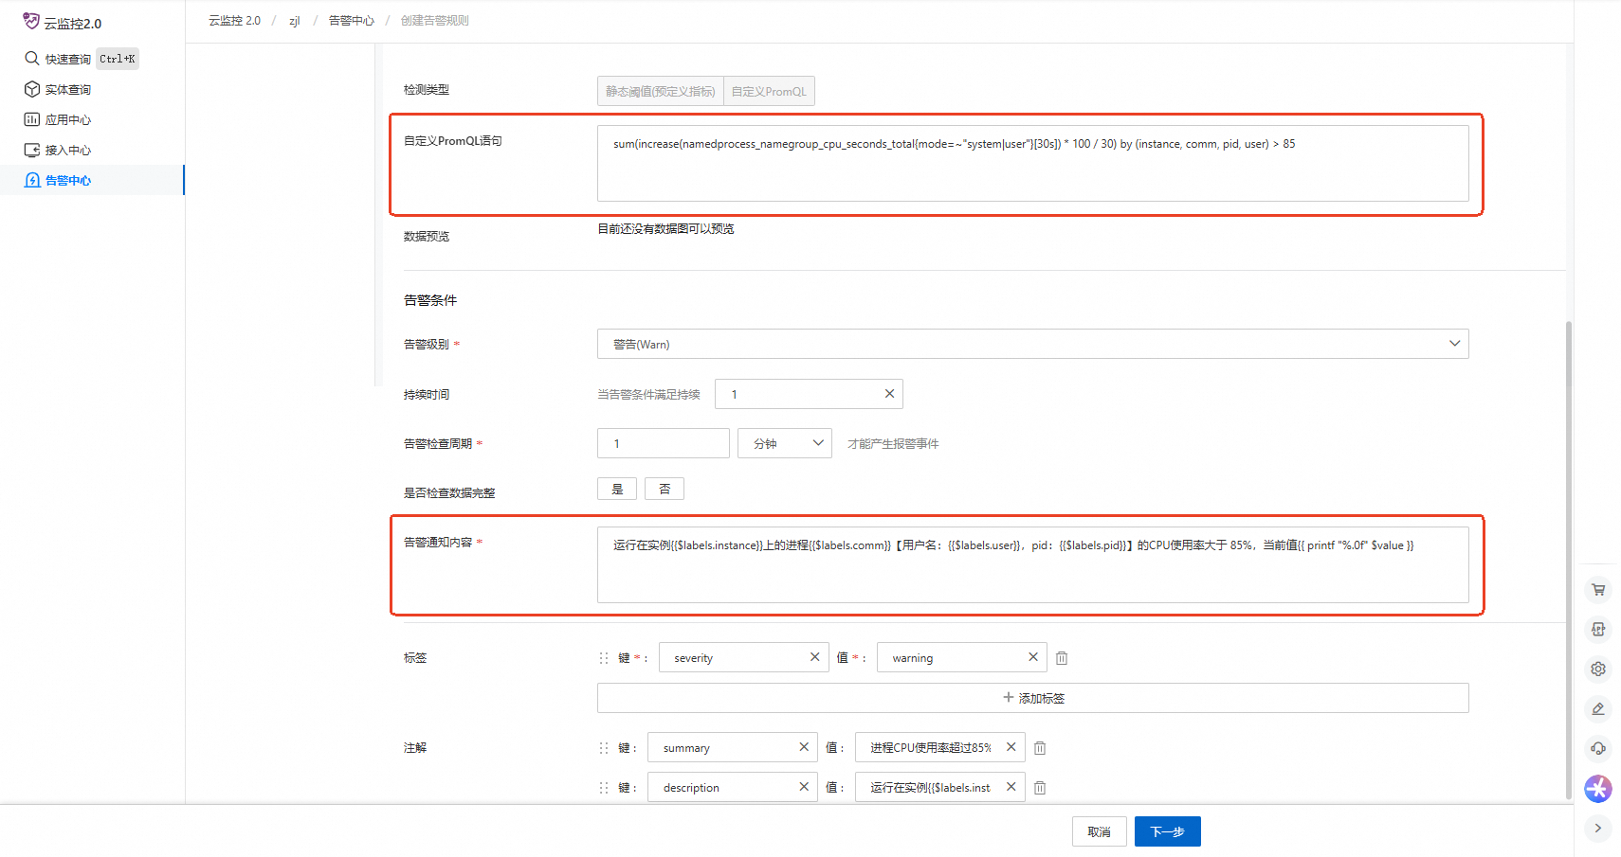This screenshot has width=1621, height=857.
Task: Open the shopping cart floating icon
Action: pos(1598,589)
